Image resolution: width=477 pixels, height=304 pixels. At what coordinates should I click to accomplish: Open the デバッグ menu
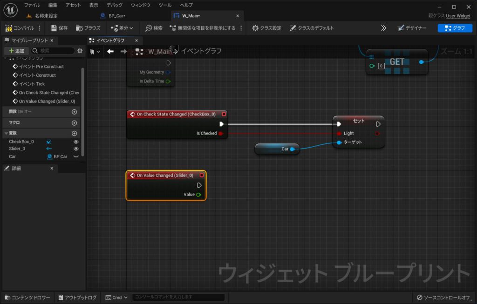pos(115,5)
